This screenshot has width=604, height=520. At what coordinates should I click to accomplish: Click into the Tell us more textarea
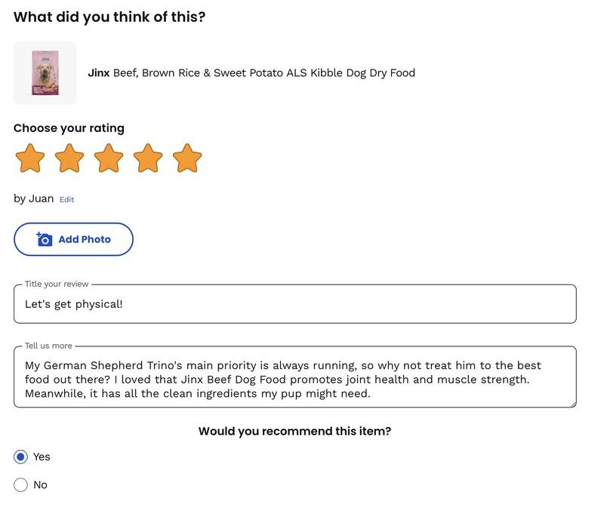point(294,379)
